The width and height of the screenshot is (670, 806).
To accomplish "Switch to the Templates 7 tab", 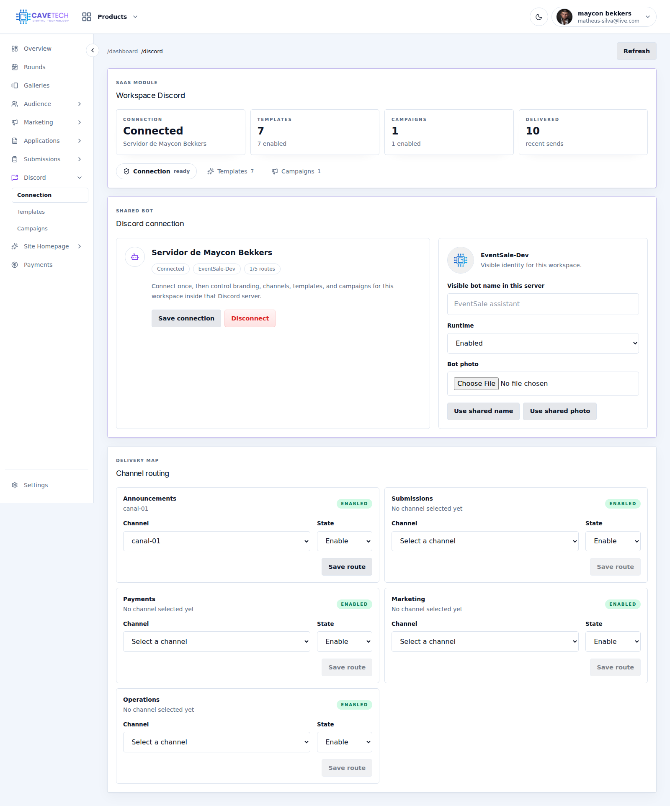I will [231, 171].
